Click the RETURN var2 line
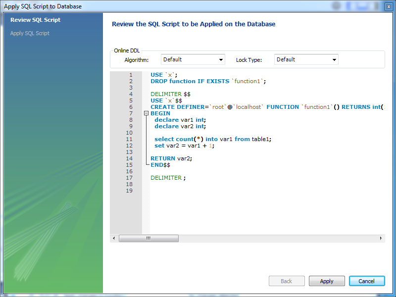 point(171,158)
